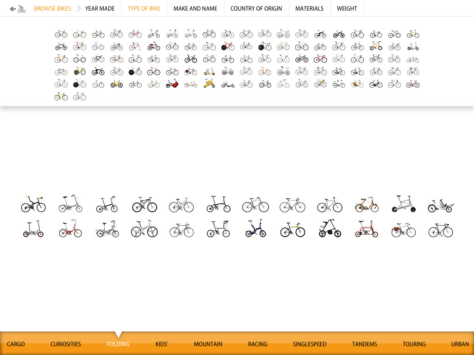Image resolution: width=474 pixels, height=355 pixels.
Task: Click the Type of Bike tab
Action: 144,9
